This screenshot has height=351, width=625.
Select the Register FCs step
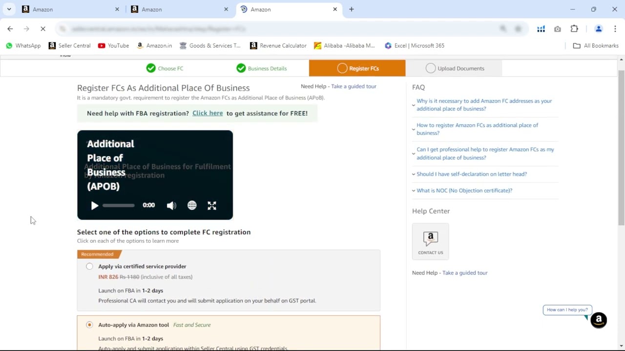(357, 68)
